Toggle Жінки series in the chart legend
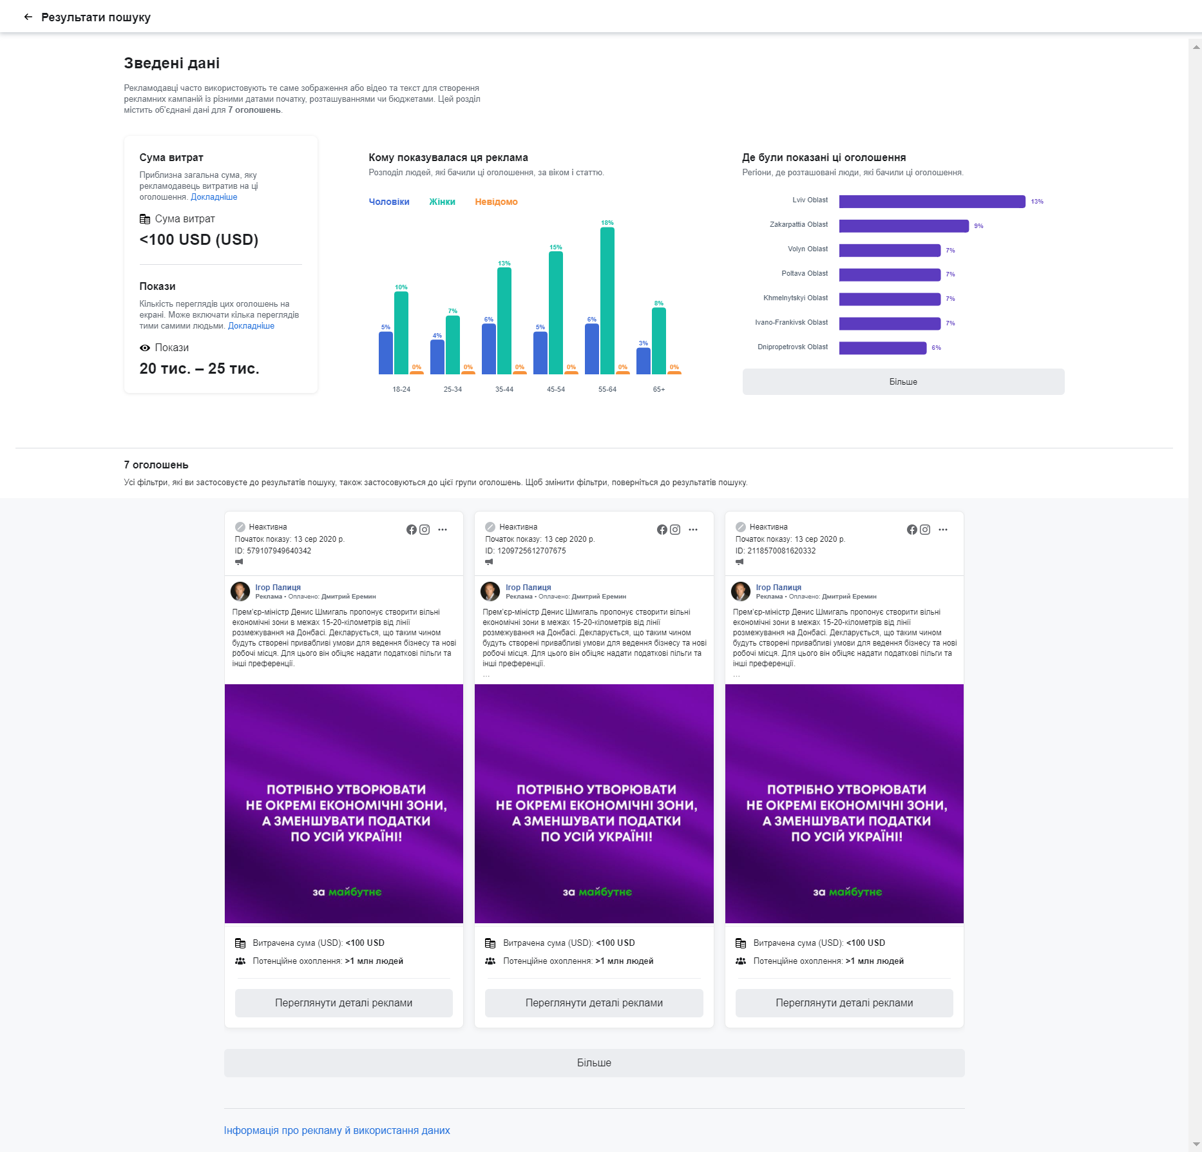This screenshot has width=1202, height=1152. tap(442, 202)
